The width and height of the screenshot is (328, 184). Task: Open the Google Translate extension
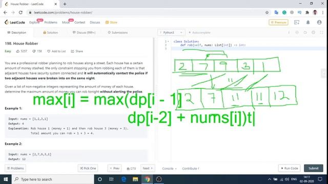click(276, 12)
